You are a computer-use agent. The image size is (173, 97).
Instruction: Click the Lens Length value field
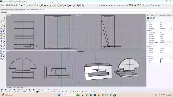pyautogui.click(x=166, y=33)
